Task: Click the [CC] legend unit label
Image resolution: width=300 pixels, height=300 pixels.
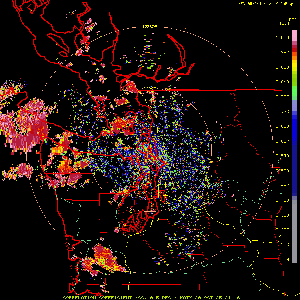Action: click(x=285, y=23)
